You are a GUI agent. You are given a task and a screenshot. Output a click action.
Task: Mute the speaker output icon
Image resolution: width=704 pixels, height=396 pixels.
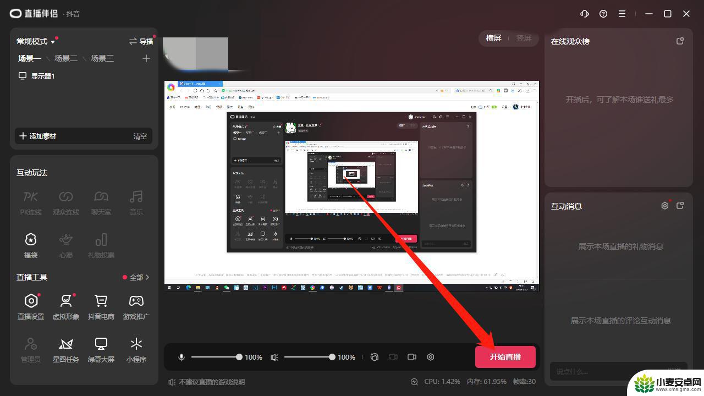274,357
